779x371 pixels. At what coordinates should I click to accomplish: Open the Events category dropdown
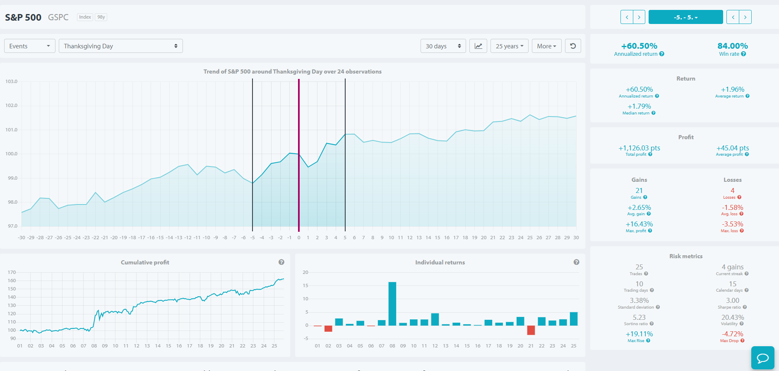coord(30,46)
